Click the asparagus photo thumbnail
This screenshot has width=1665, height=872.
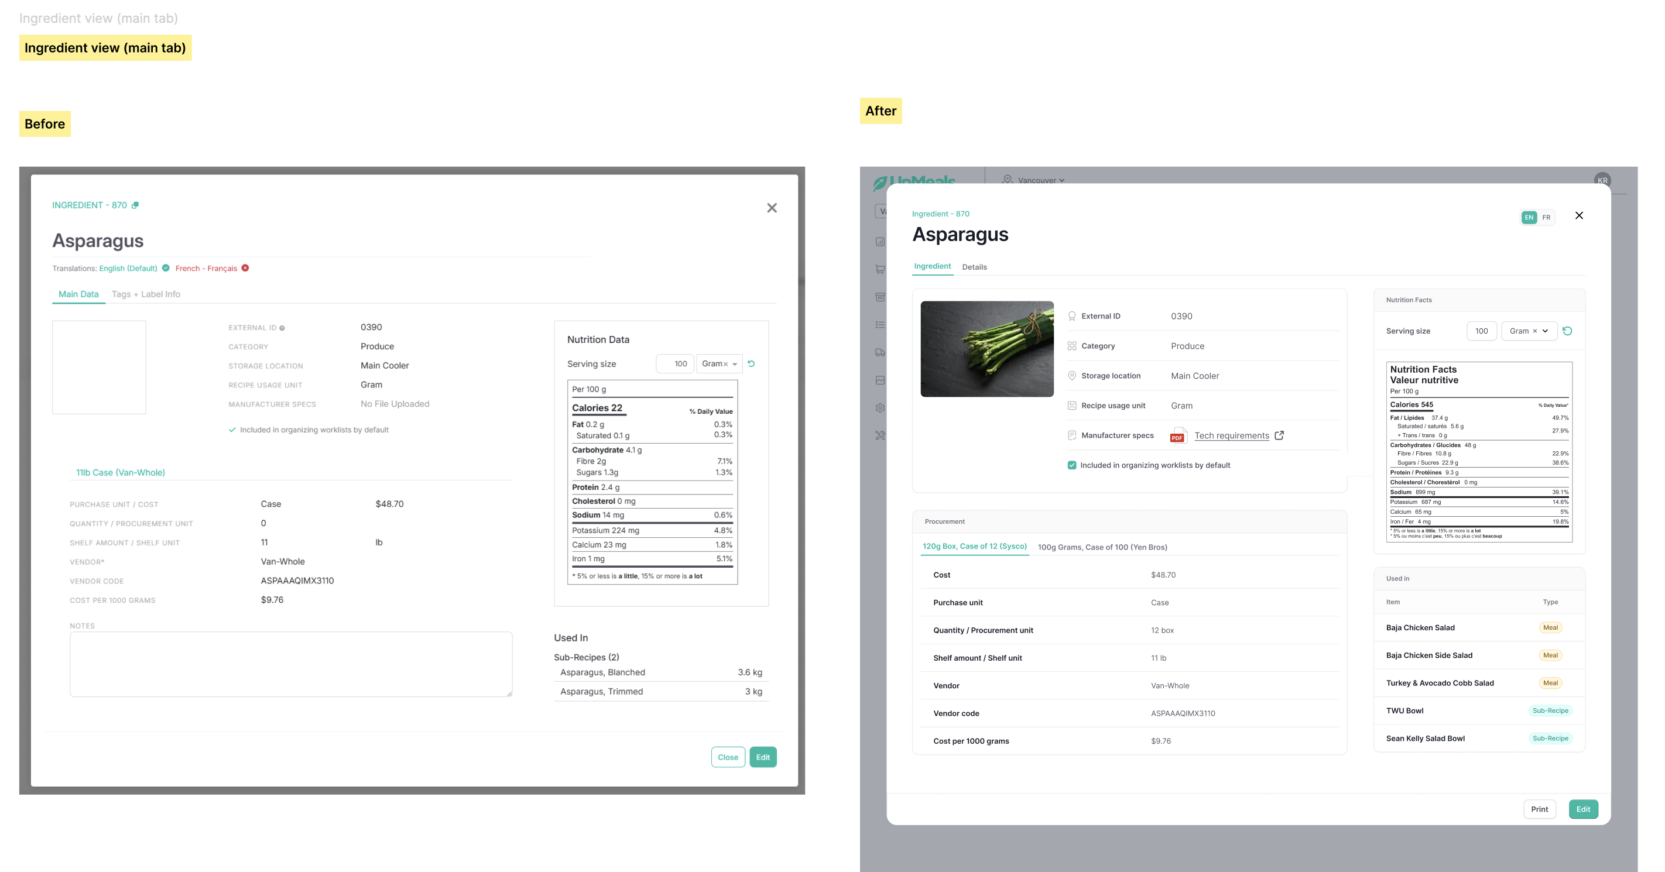click(987, 349)
